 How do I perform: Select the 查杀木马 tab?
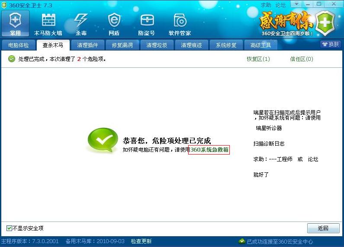[x=53, y=45]
